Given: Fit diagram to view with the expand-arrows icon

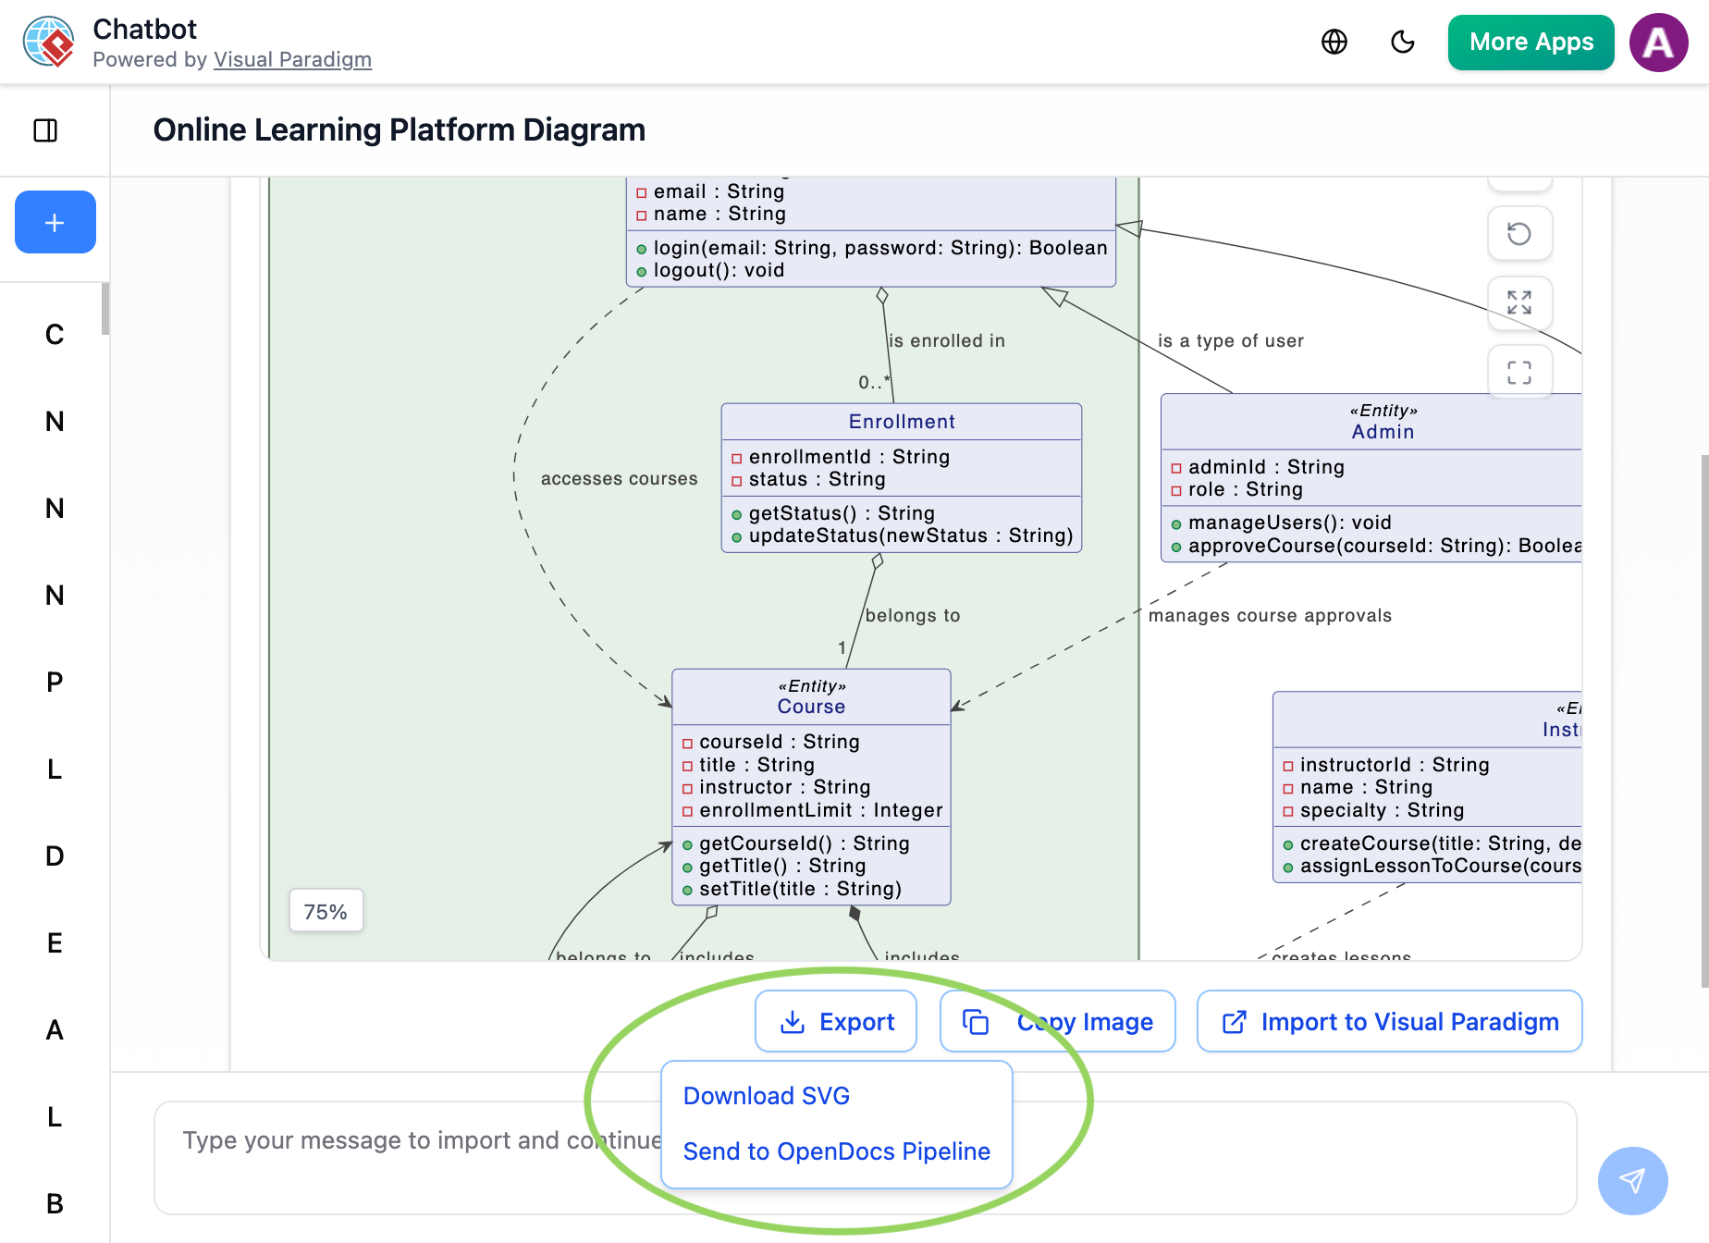Looking at the screenshot, I should (x=1519, y=303).
